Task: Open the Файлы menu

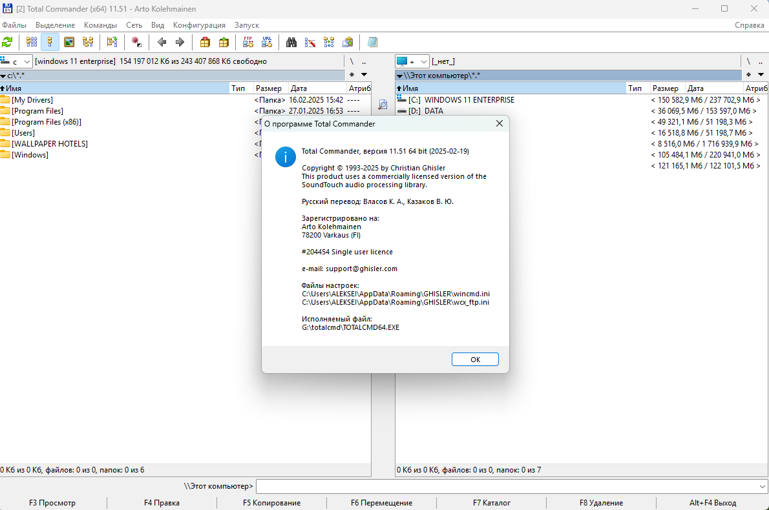Action: point(14,25)
